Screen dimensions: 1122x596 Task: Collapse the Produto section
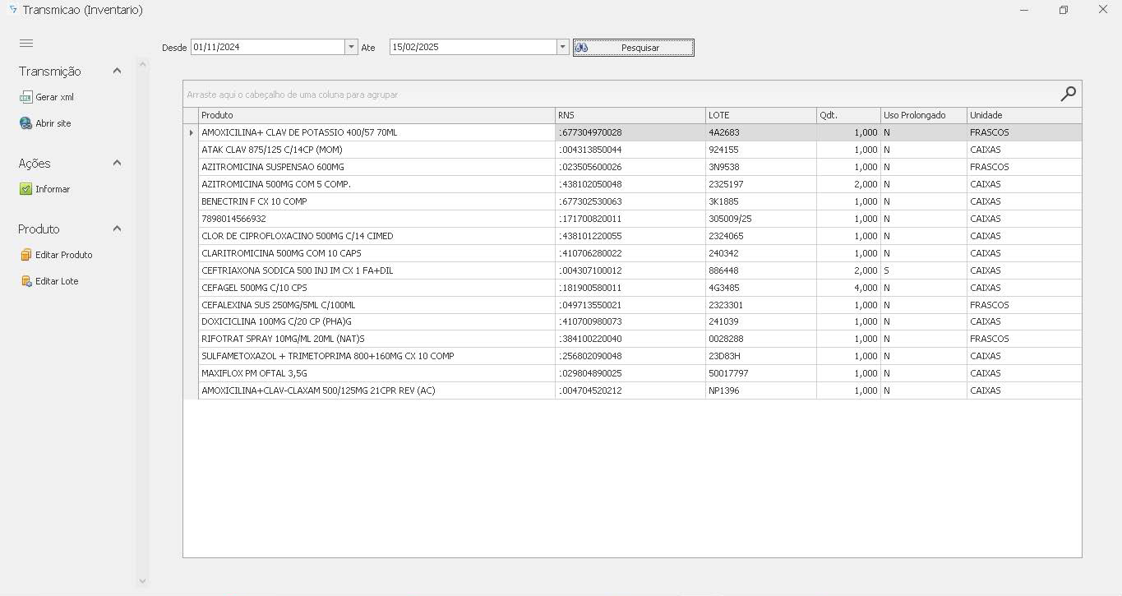point(117,229)
